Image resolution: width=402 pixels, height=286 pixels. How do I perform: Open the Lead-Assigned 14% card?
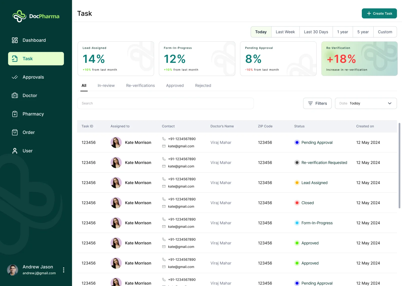[x=116, y=59]
